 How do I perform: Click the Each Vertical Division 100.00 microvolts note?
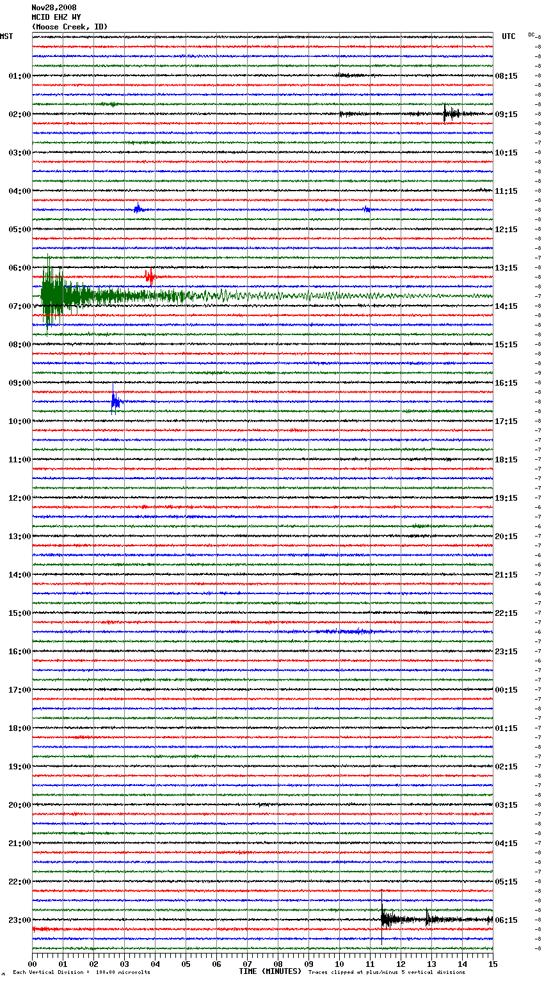[81, 972]
